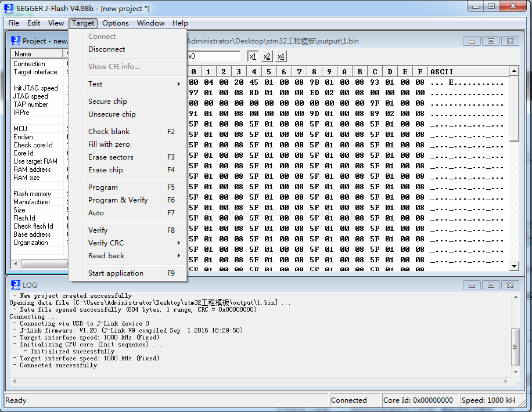Choose Fill with zero
The height and width of the screenshot is (412, 532).
[x=135, y=144]
